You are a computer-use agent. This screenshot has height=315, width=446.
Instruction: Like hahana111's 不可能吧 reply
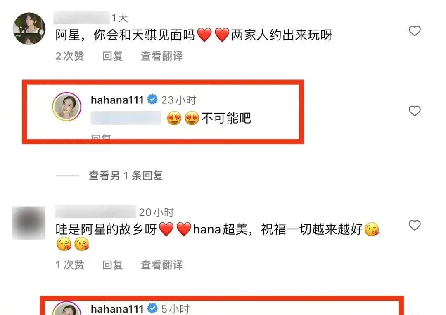(415, 111)
